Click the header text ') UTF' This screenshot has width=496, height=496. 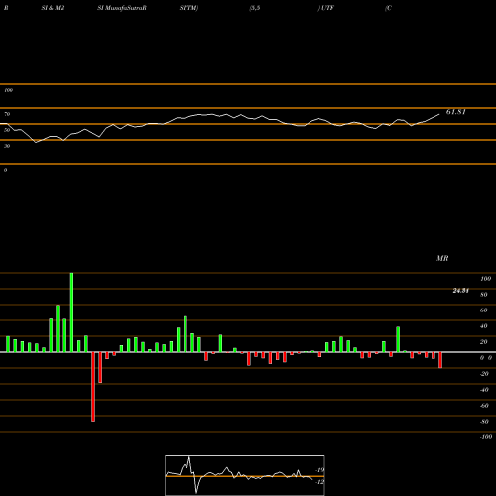pyautogui.click(x=326, y=8)
